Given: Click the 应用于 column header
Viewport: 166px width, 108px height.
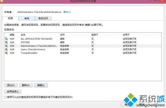Looking at the screenshot, I should point(126,35).
